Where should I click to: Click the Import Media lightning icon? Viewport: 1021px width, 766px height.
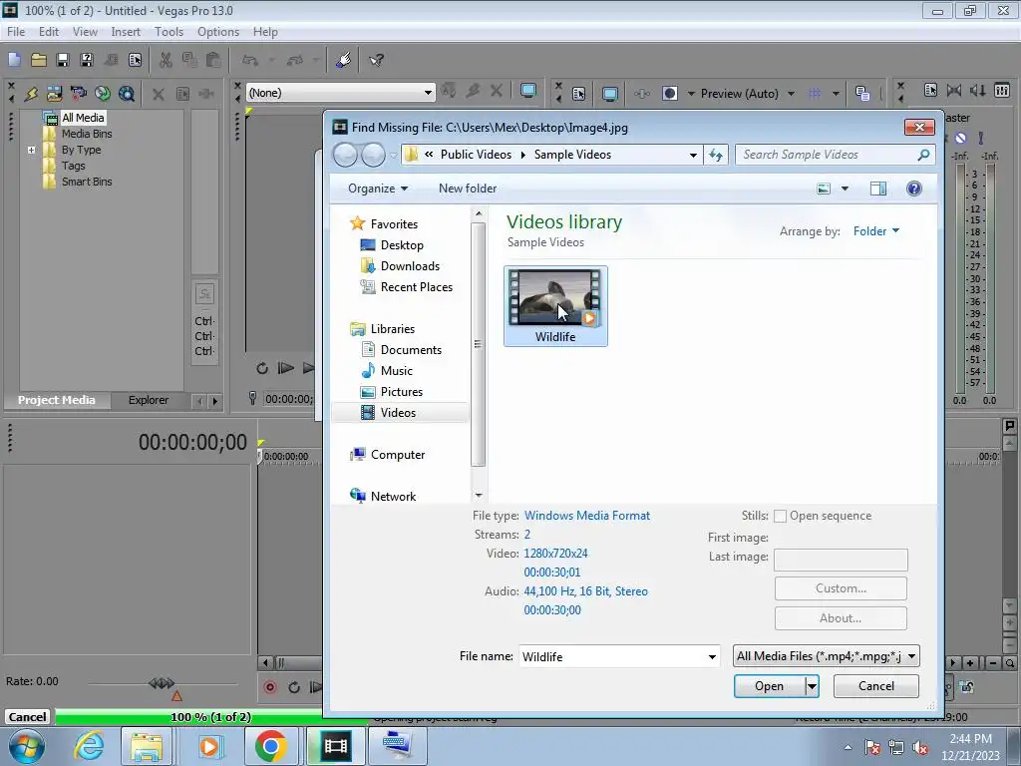point(31,94)
